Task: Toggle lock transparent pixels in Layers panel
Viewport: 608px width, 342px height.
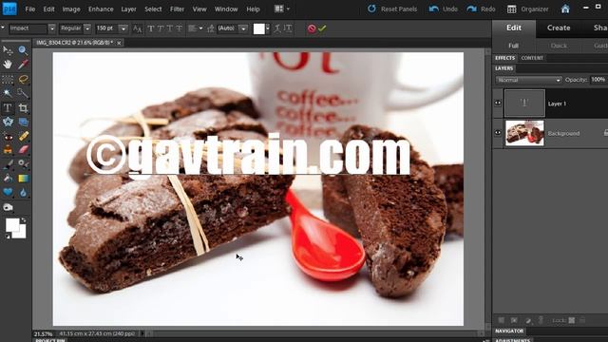Action: [x=572, y=320]
